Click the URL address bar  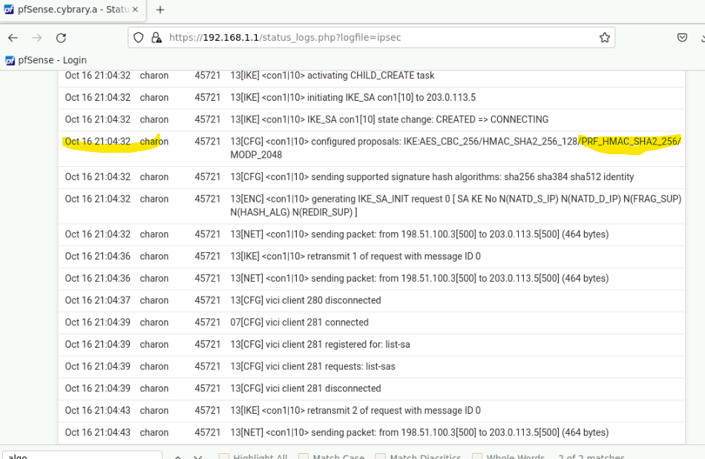tap(371, 38)
